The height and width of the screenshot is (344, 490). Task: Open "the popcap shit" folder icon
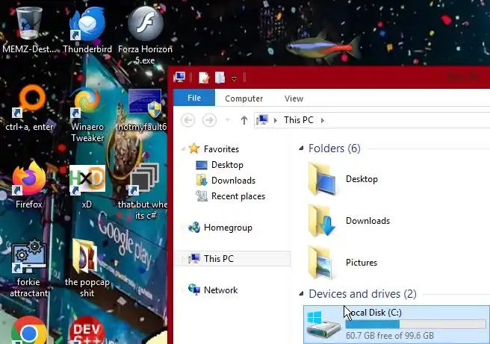pyautogui.click(x=85, y=257)
